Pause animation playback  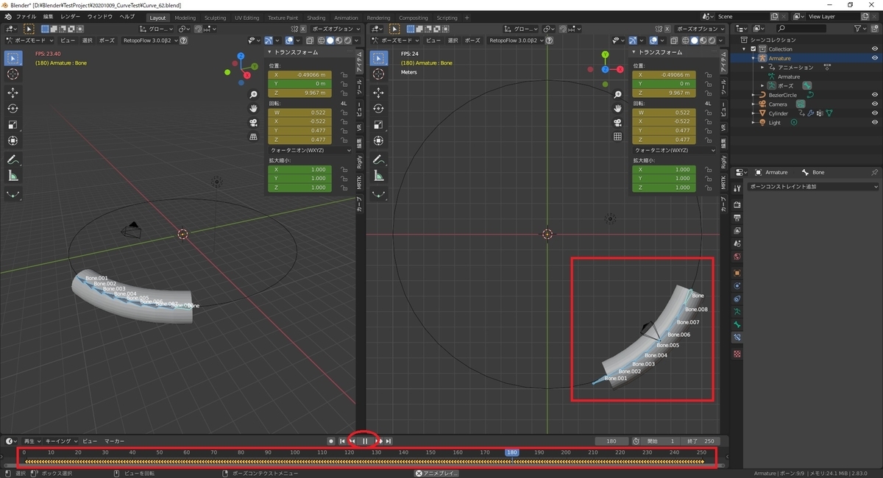click(x=365, y=440)
